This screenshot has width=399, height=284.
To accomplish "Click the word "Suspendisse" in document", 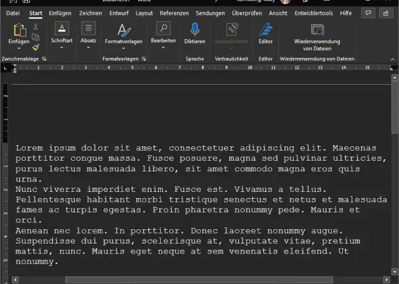I will [46, 241].
